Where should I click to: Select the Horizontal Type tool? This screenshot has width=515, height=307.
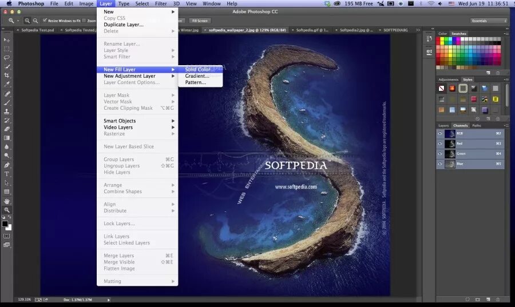click(x=6, y=174)
